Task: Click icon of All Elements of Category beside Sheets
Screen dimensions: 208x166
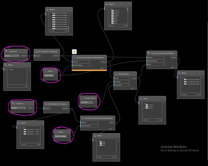Action: point(46,104)
